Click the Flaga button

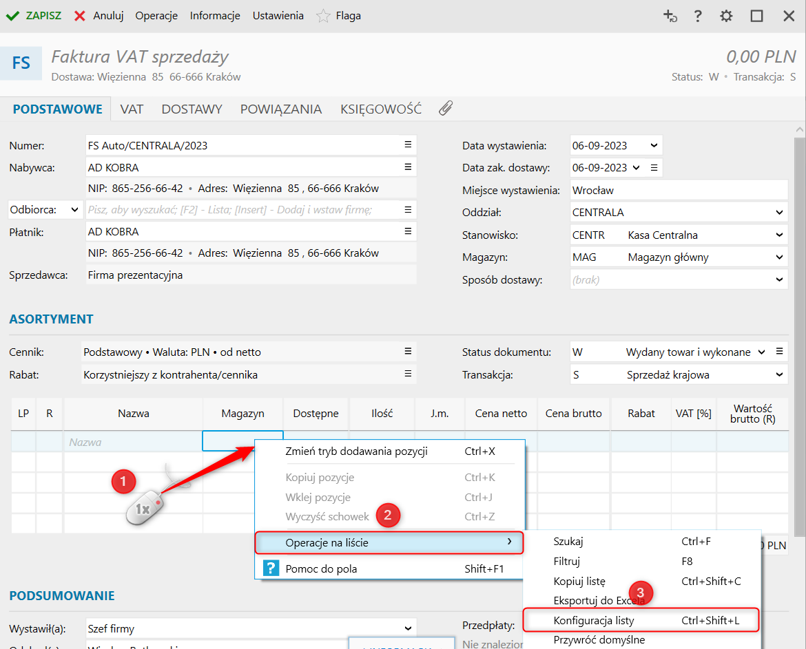339,16
